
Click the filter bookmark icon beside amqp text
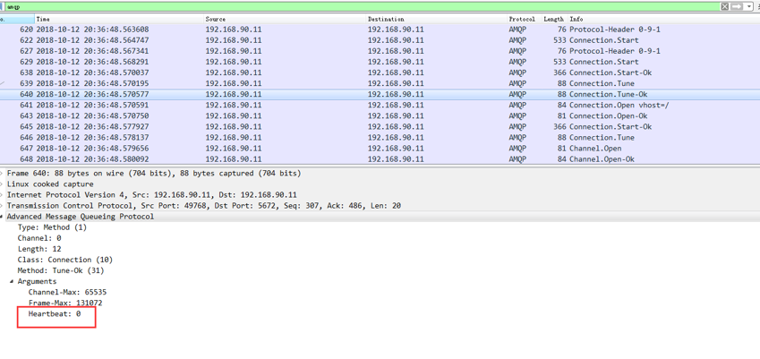[x=3, y=7]
